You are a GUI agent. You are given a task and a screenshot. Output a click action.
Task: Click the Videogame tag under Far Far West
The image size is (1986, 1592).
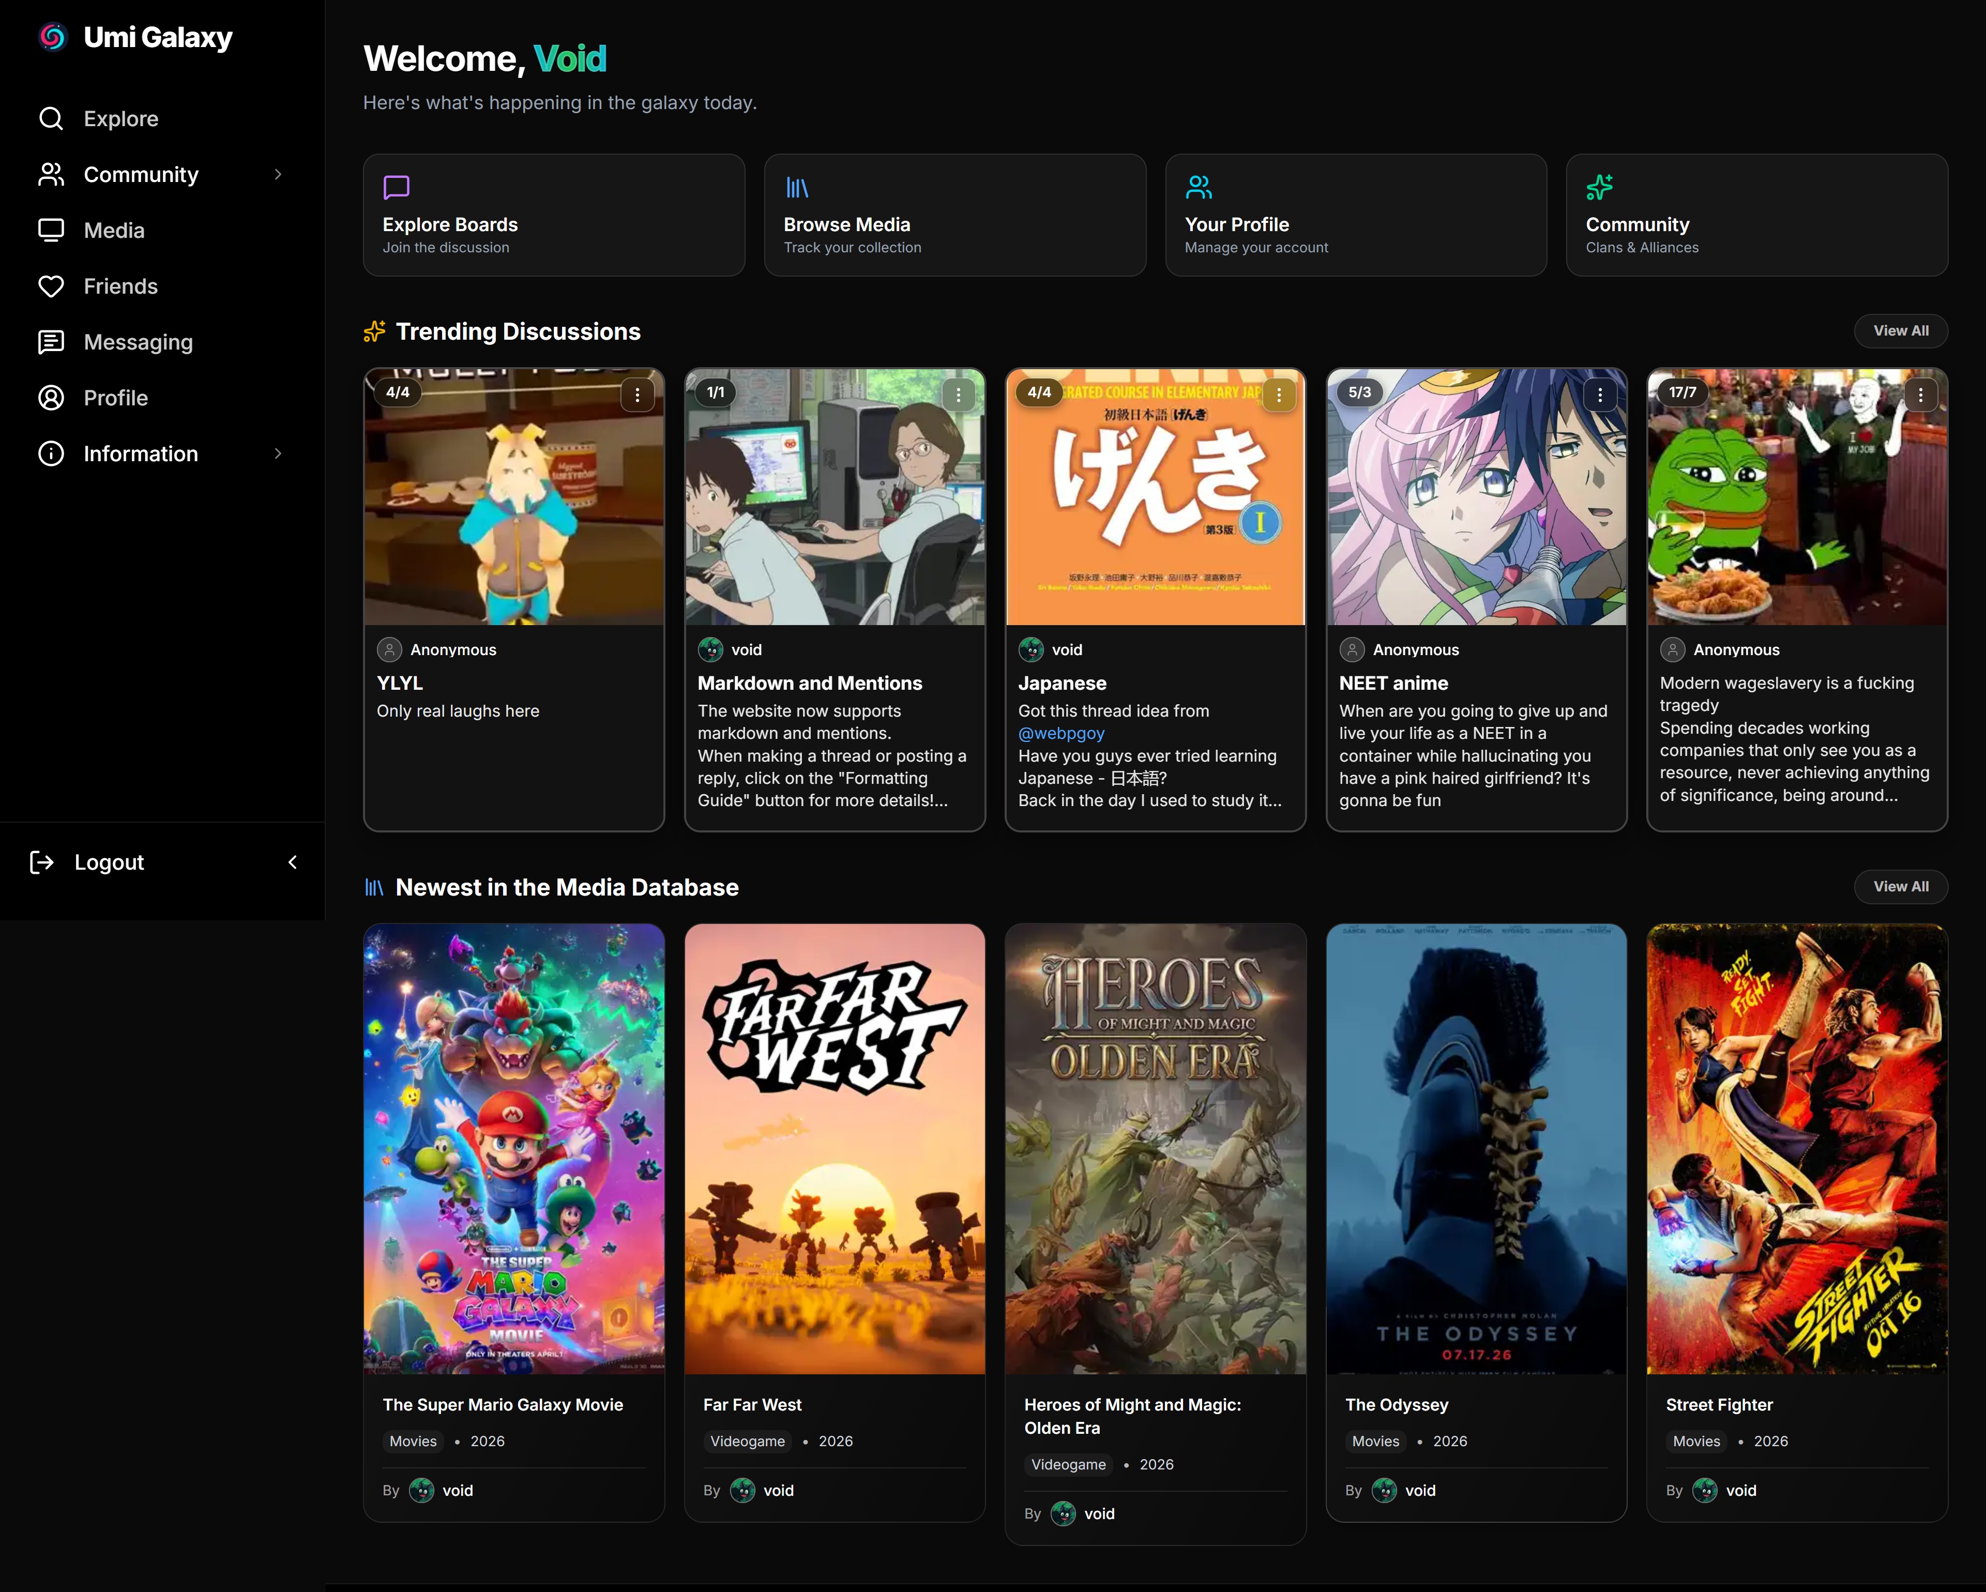[748, 1442]
